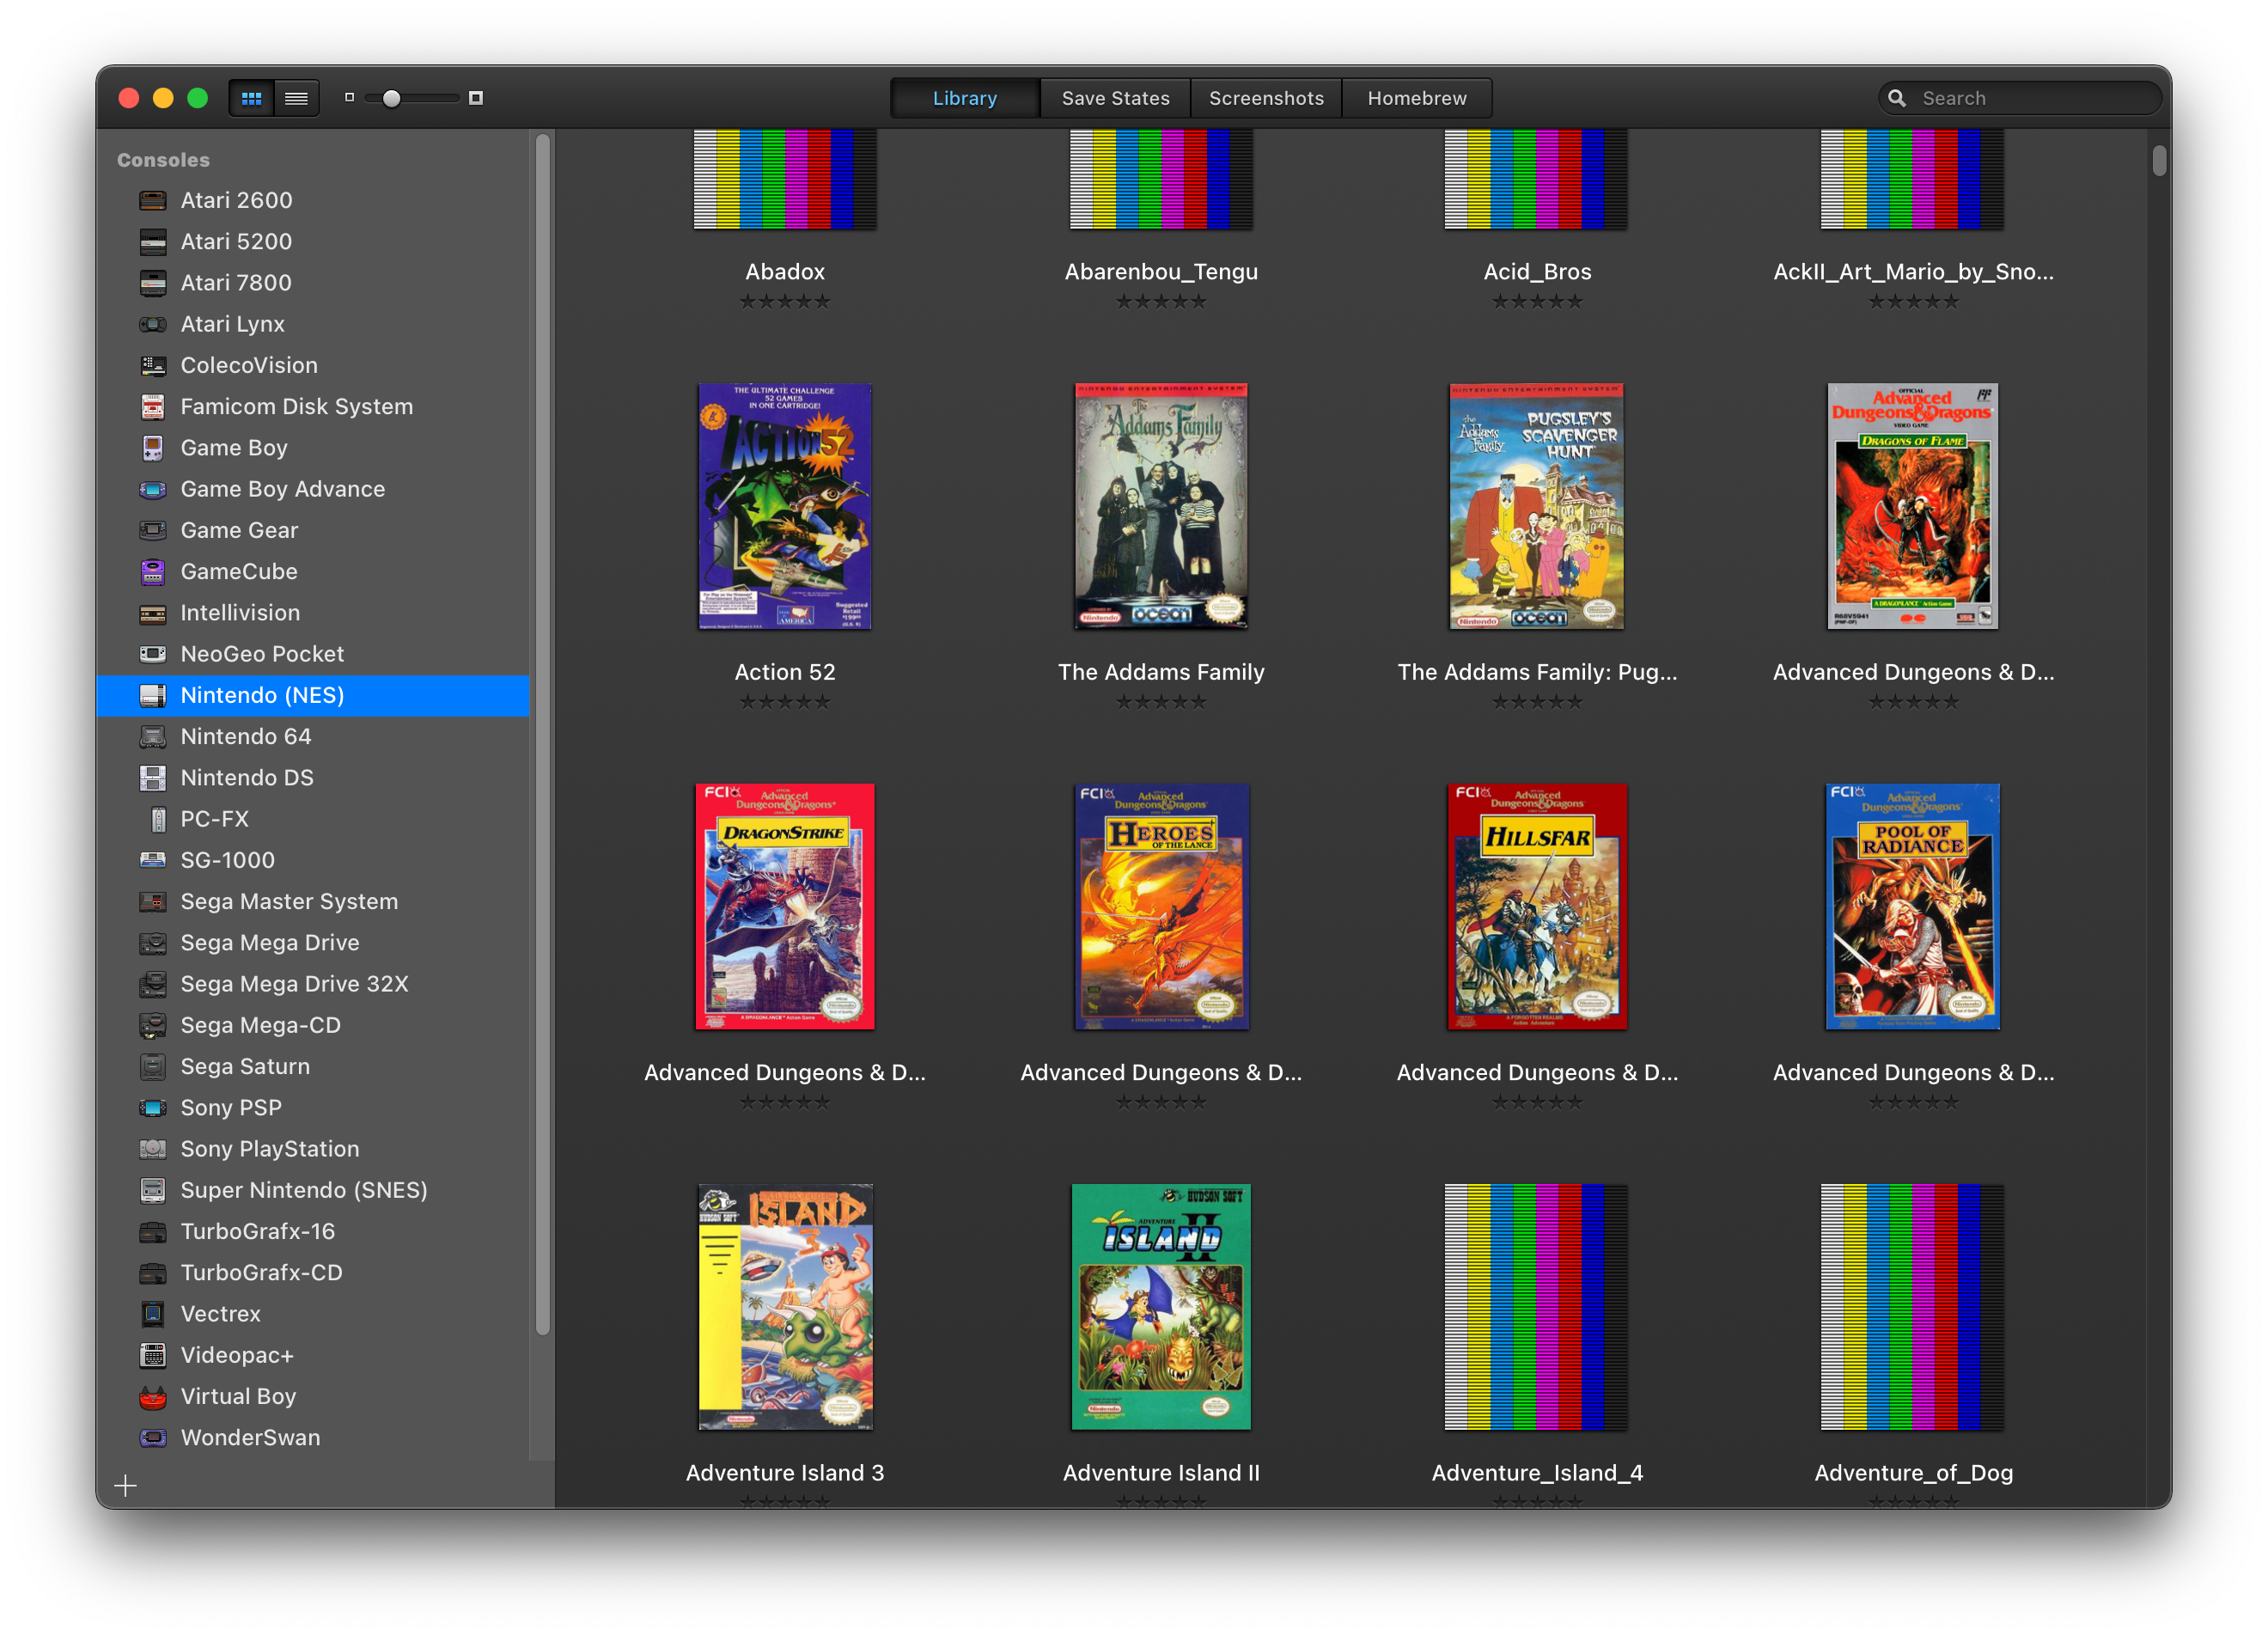Select the Game Boy Advance icon
Image resolution: width=2268 pixels, height=1636 pixels.
(x=153, y=489)
